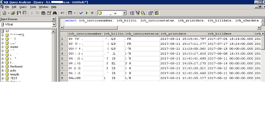This screenshot has height=127, width=265.
Task: Close the Object Browser panel
Action: coord(54,19)
